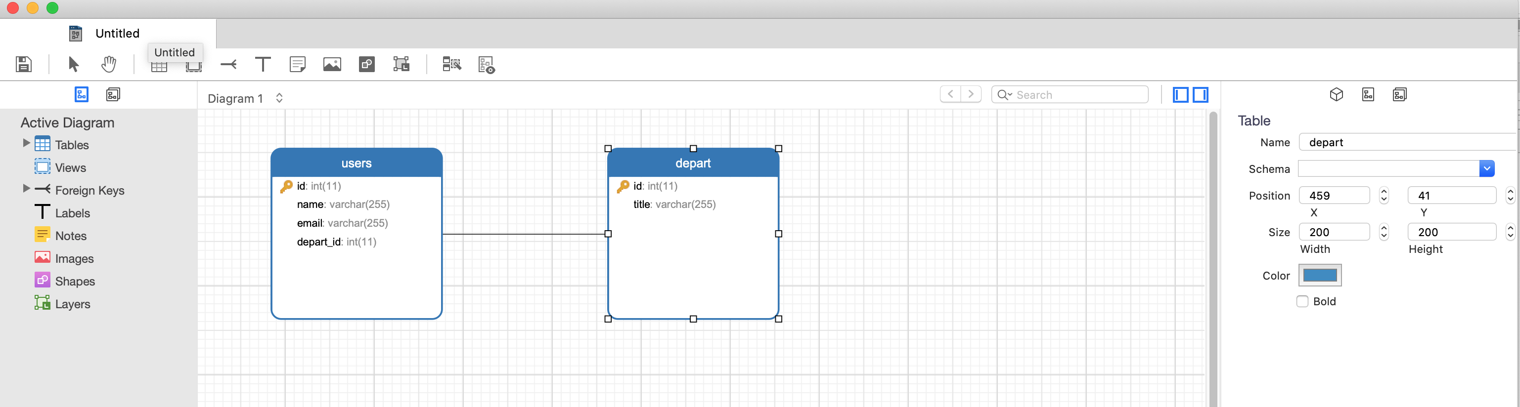Click the middle diagram icon in right panel
Screen dimensions: 1520x407
point(1368,94)
